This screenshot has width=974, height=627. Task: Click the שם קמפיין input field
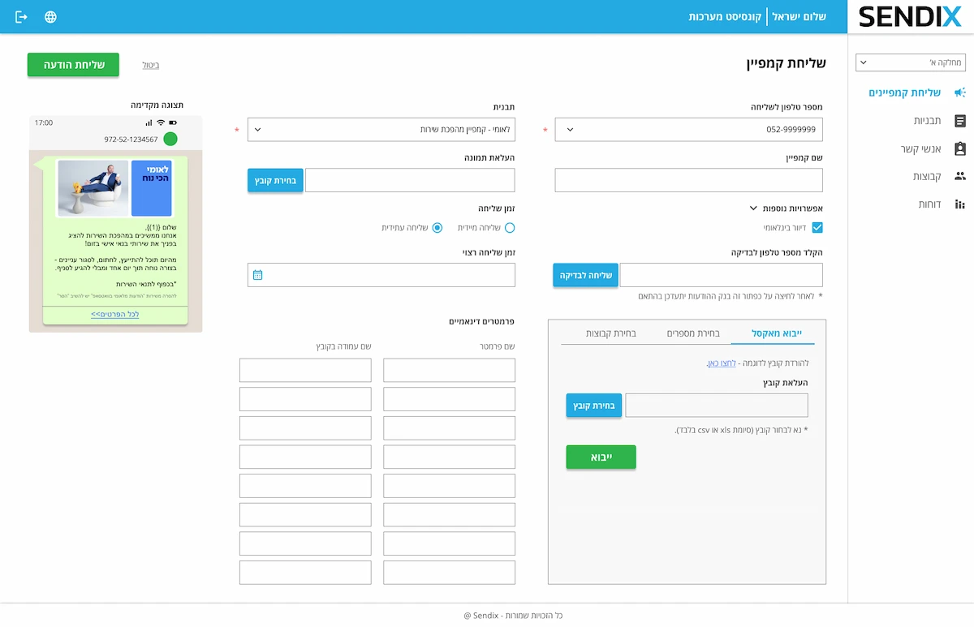point(688,180)
